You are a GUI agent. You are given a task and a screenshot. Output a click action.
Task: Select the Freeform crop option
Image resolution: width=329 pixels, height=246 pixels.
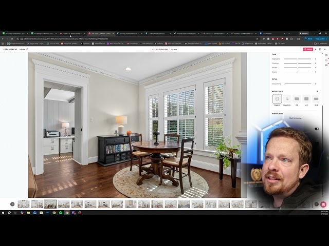coord(287,99)
